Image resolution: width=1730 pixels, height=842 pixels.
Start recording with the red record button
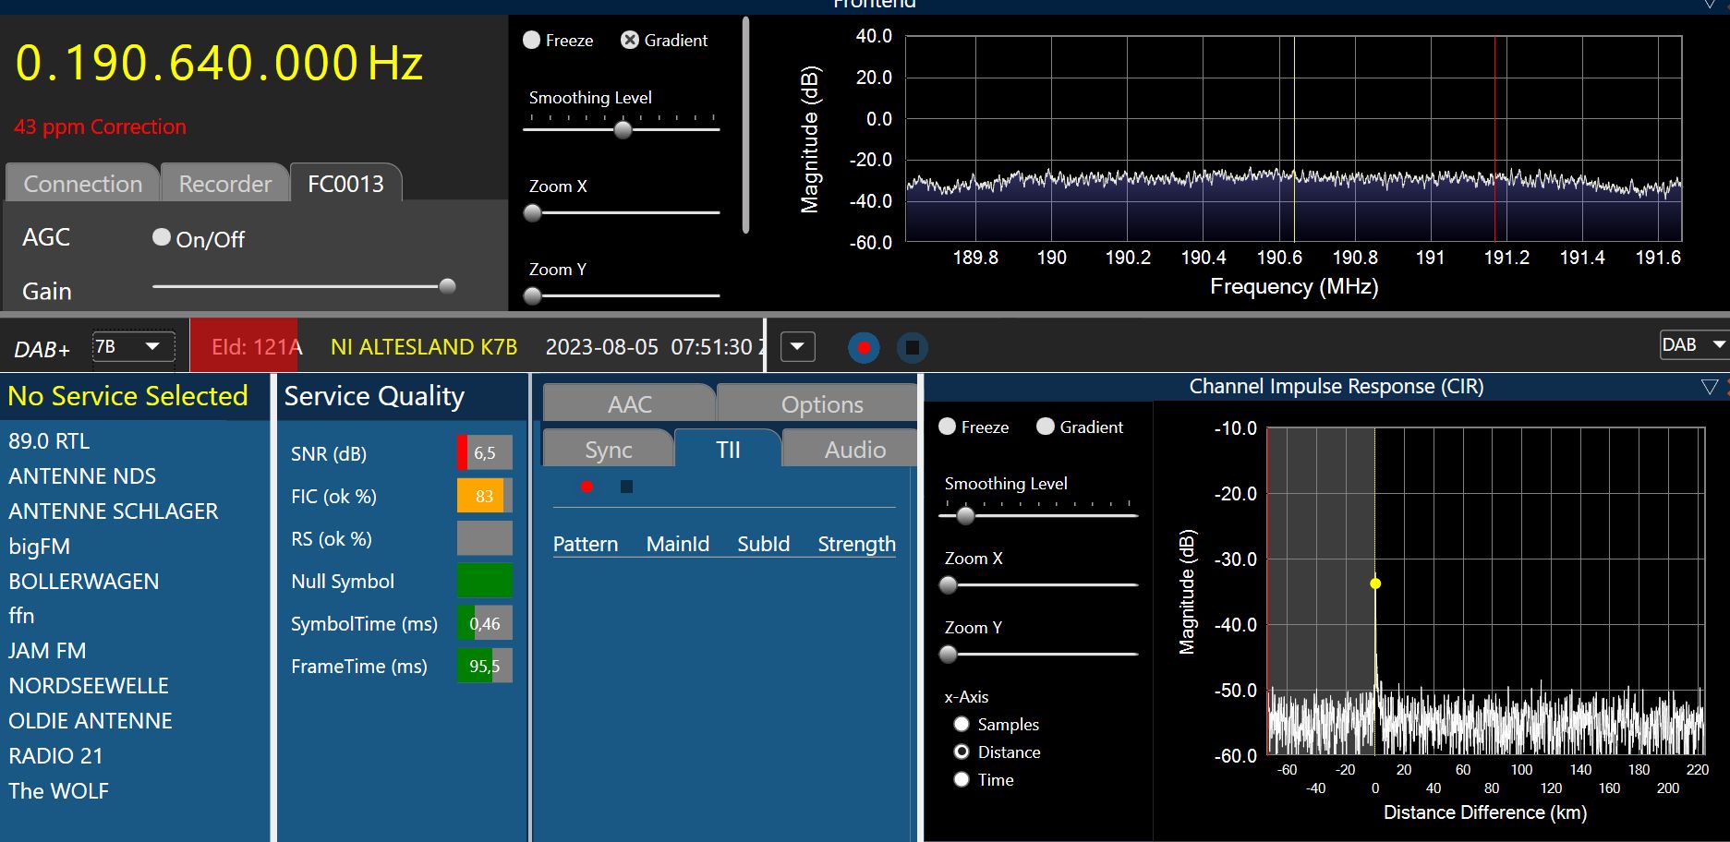coord(864,348)
